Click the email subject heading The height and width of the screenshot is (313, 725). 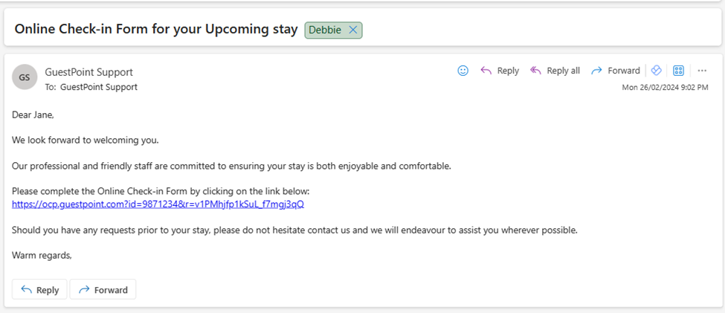[156, 29]
